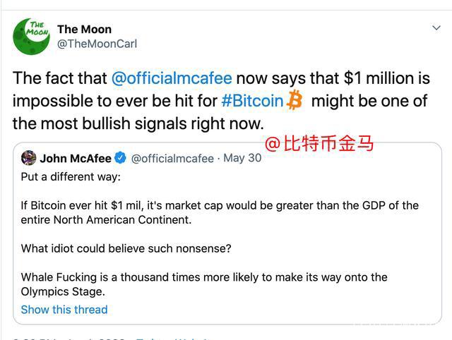The width and height of the screenshot is (452, 340).
Task: Click the GDP of North American Continent paragraph
Action: (220, 212)
